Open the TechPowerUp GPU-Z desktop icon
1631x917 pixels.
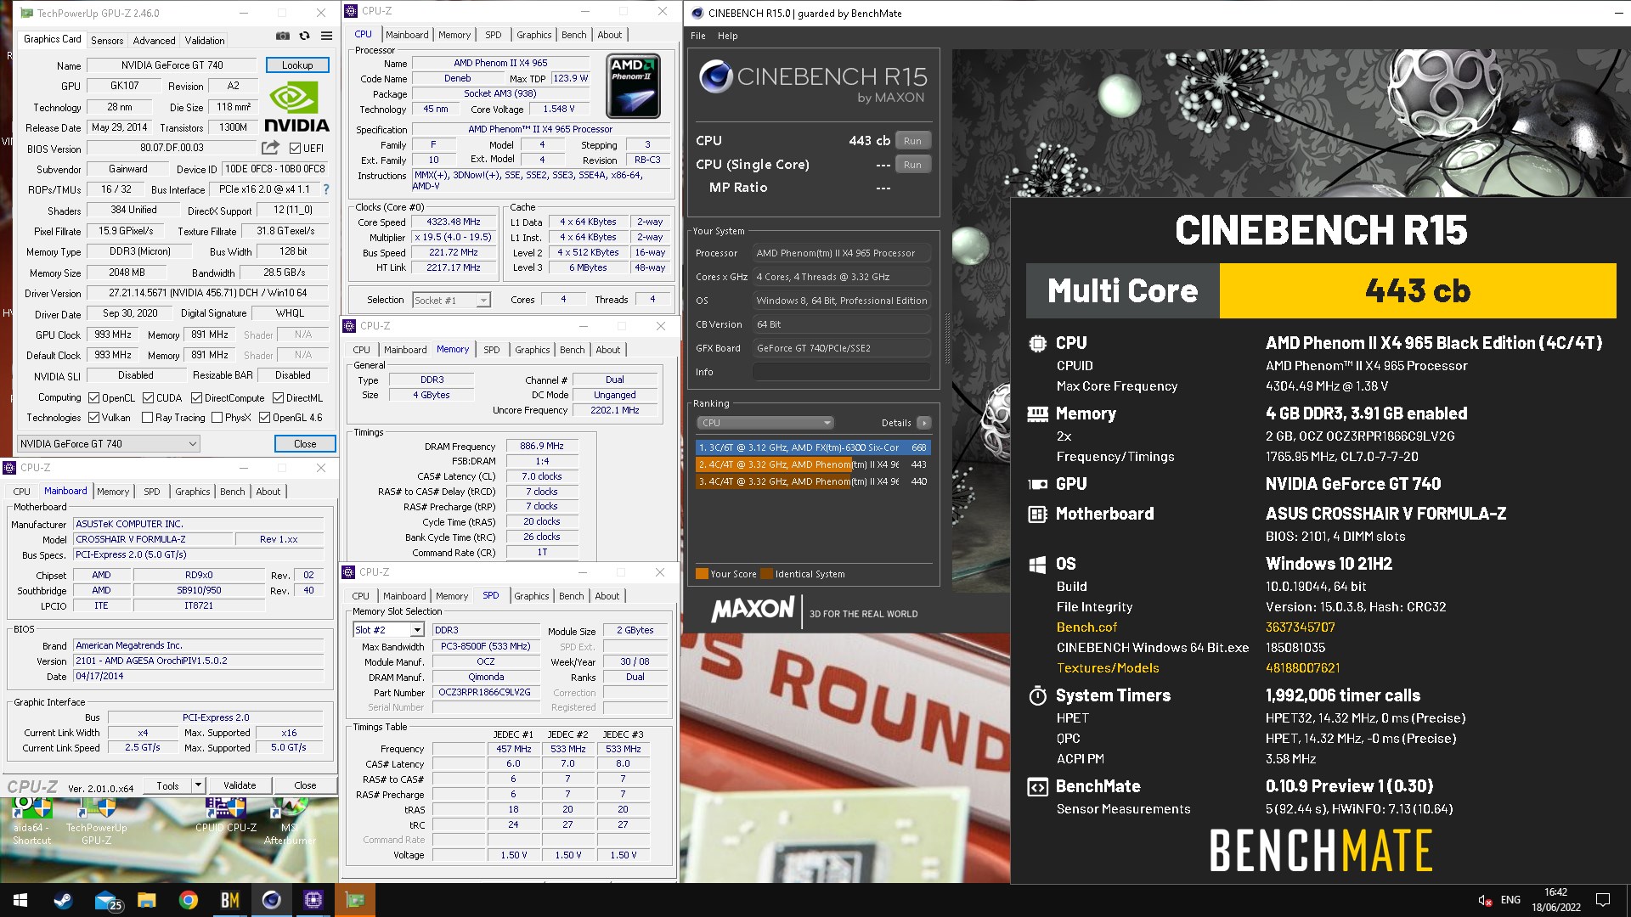pyautogui.click(x=96, y=822)
